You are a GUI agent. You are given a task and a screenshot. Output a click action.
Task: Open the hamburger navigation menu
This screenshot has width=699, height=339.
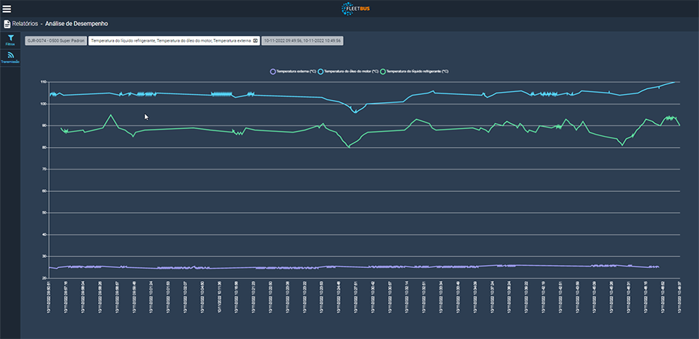[7, 9]
